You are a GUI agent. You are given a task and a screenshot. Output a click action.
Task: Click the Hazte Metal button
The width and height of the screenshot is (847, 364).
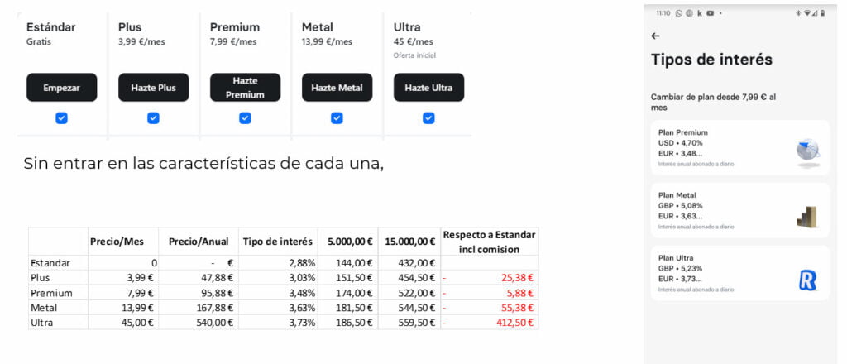(x=337, y=88)
